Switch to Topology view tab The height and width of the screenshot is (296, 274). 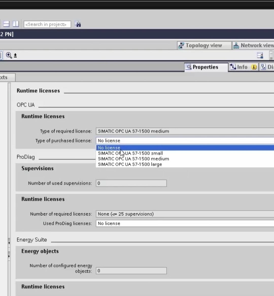point(204,45)
